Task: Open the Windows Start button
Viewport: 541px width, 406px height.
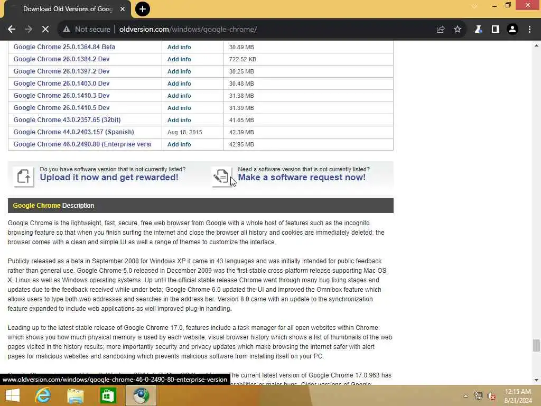Action: tap(13, 395)
